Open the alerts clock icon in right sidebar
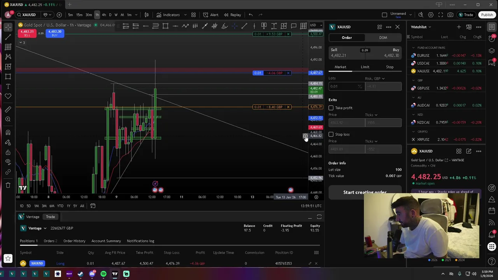This screenshot has width=498, height=280. coord(492,38)
